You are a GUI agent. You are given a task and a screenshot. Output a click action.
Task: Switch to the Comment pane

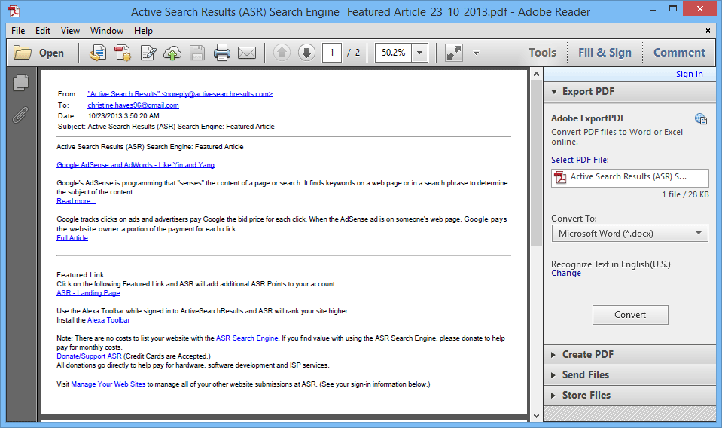[679, 53]
